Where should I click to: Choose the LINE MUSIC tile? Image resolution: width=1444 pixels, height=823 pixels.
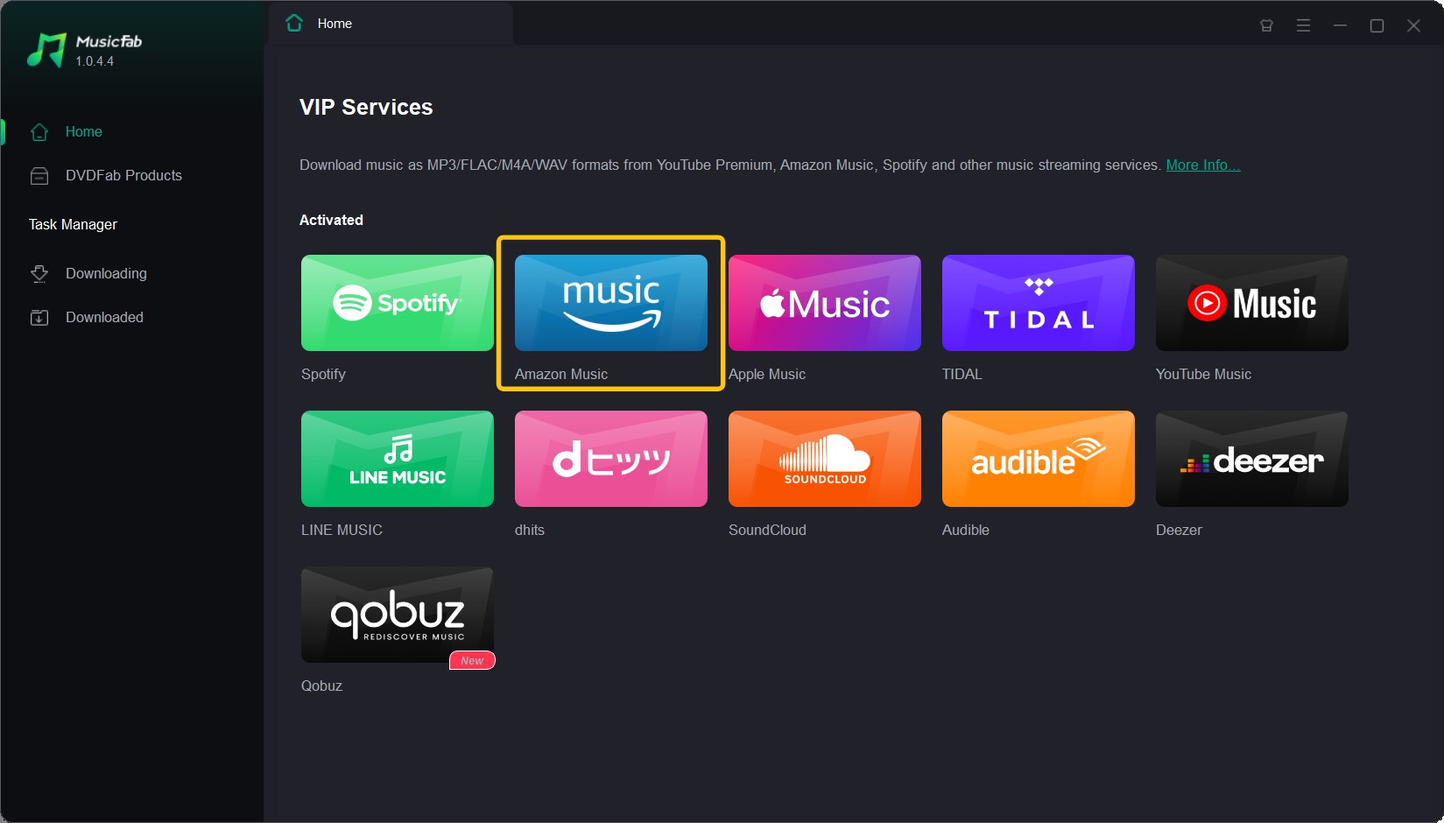tap(397, 459)
